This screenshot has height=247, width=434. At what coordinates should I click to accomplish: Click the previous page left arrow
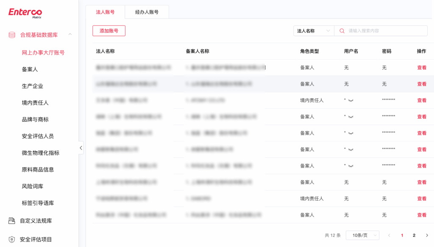click(389, 235)
